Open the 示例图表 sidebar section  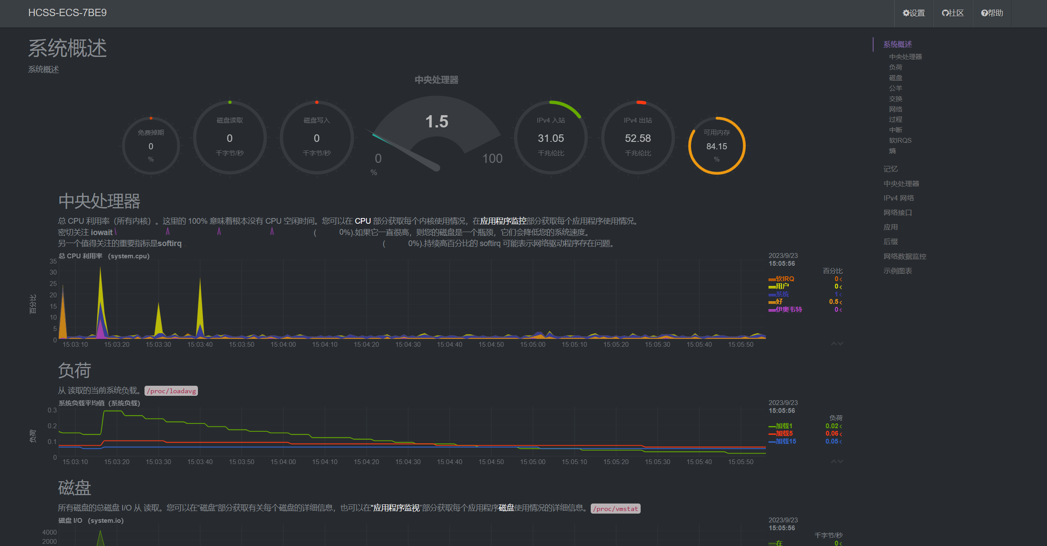[898, 271]
